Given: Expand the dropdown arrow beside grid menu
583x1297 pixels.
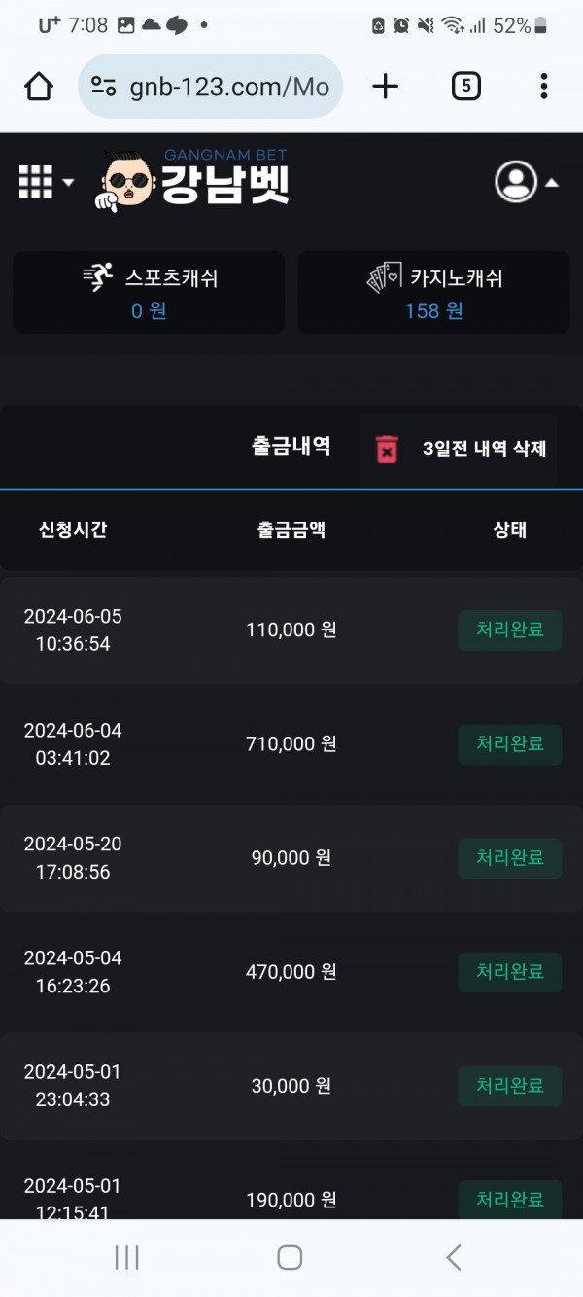Looking at the screenshot, I should (68, 183).
